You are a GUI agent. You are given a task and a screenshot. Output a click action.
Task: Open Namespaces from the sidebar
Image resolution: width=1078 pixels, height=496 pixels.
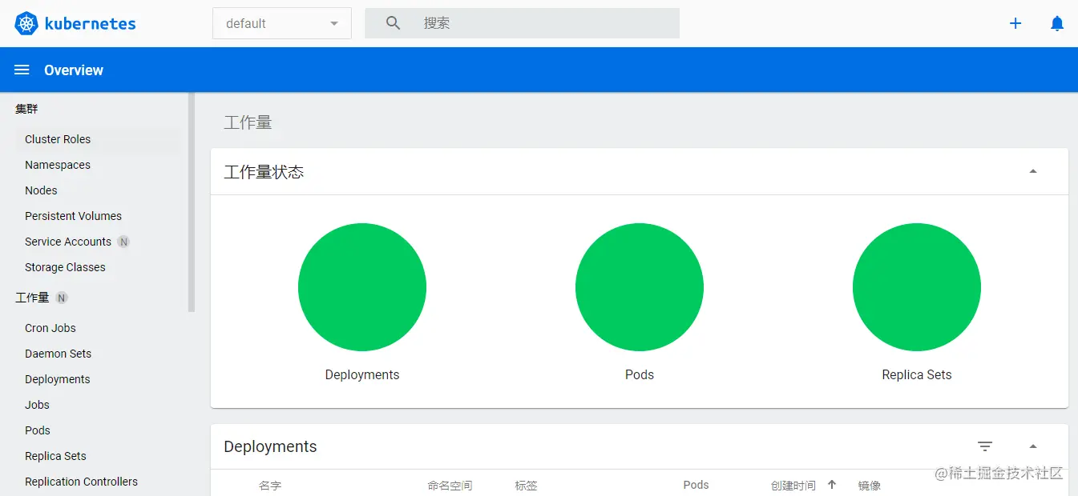(57, 165)
